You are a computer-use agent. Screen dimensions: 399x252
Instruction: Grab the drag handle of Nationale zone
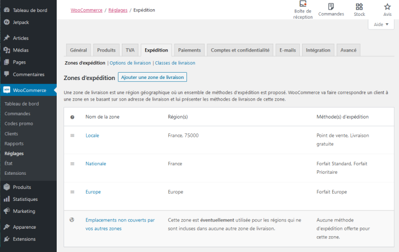(73, 164)
